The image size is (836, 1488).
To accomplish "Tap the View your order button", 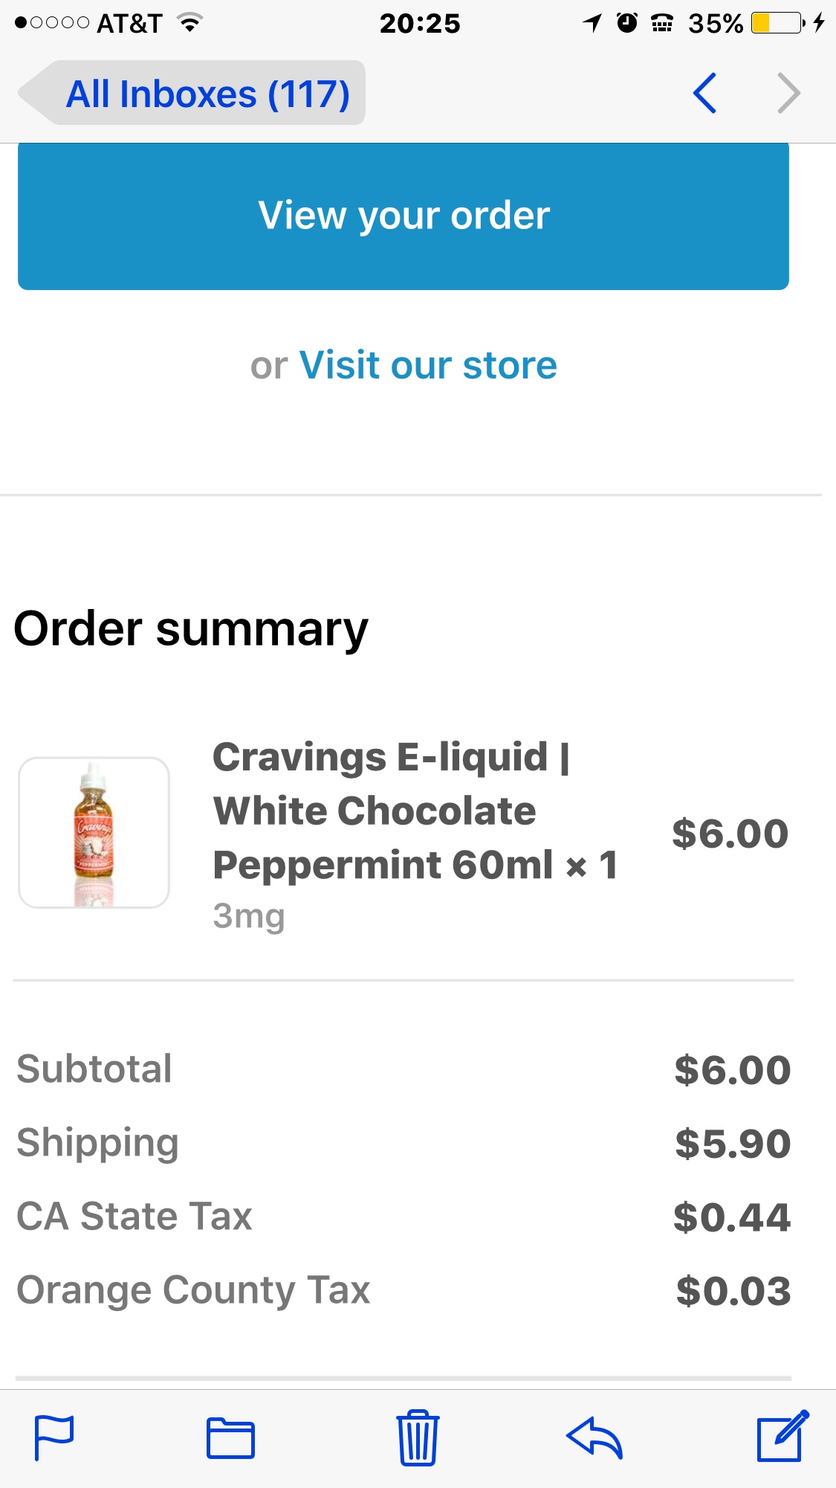I will click(x=404, y=216).
